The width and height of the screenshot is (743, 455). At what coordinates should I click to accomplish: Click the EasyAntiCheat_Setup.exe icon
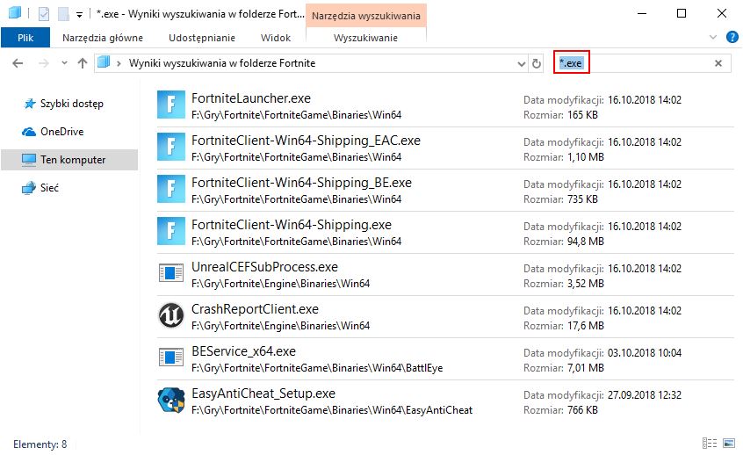coord(171,400)
